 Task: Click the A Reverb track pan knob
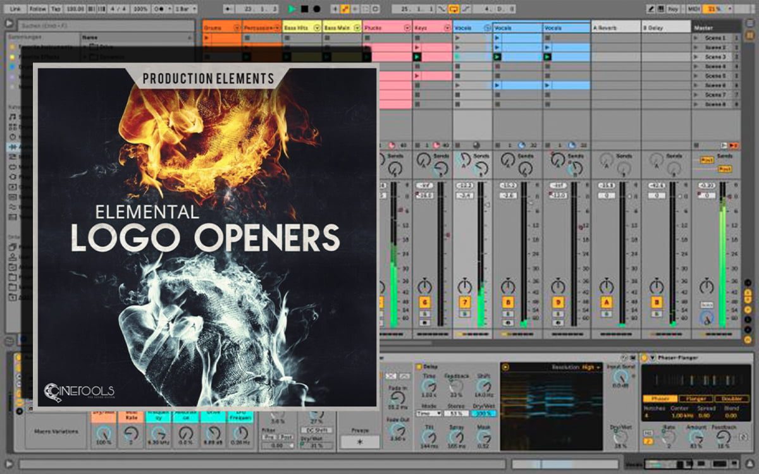point(605,286)
